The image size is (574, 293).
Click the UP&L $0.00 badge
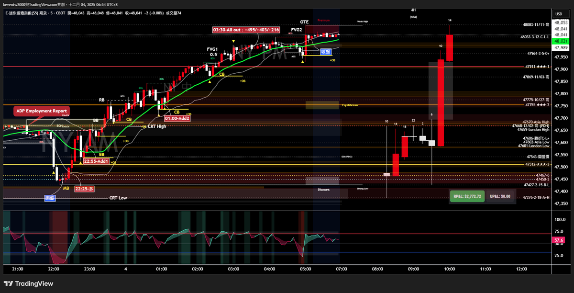[501, 196]
